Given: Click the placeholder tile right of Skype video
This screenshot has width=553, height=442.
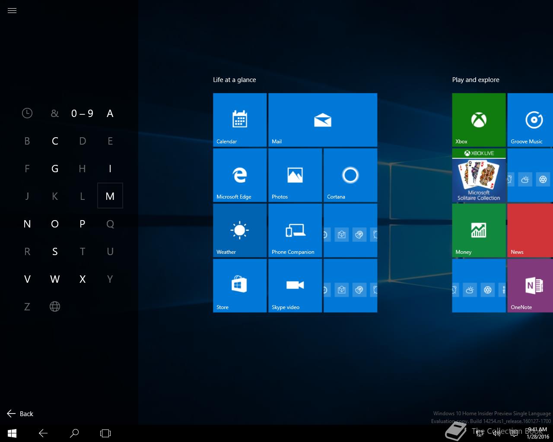Looking at the screenshot, I should point(350,286).
